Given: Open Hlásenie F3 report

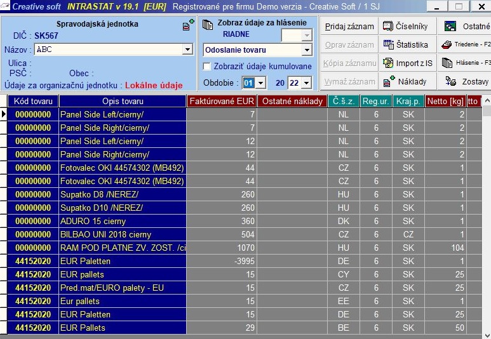Looking at the screenshot, I should pyautogui.click(x=466, y=63).
